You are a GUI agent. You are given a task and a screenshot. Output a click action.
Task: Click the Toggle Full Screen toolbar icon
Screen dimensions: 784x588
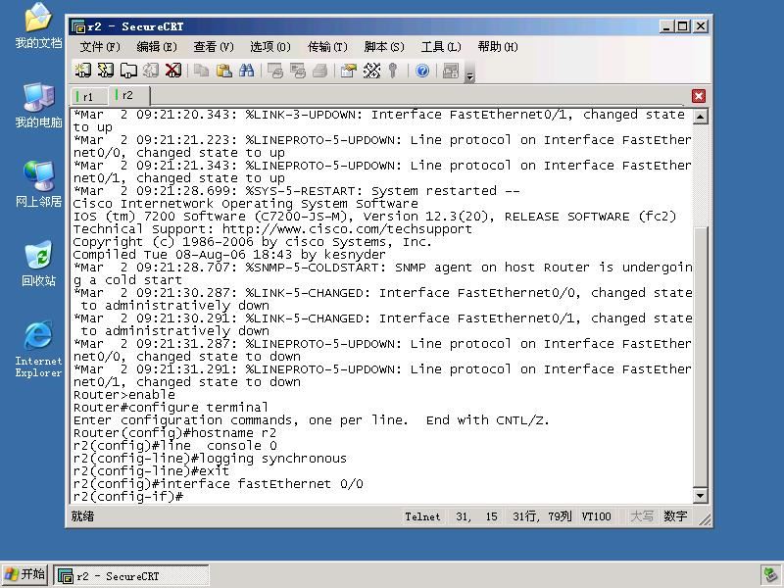451,71
